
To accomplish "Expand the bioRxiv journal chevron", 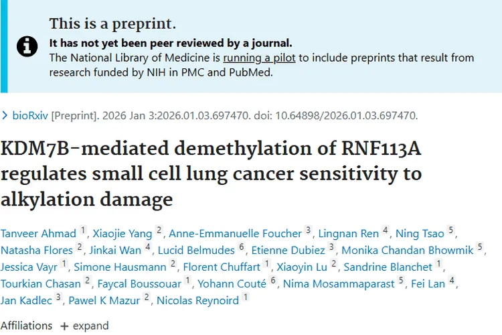I will (x=5, y=116).
